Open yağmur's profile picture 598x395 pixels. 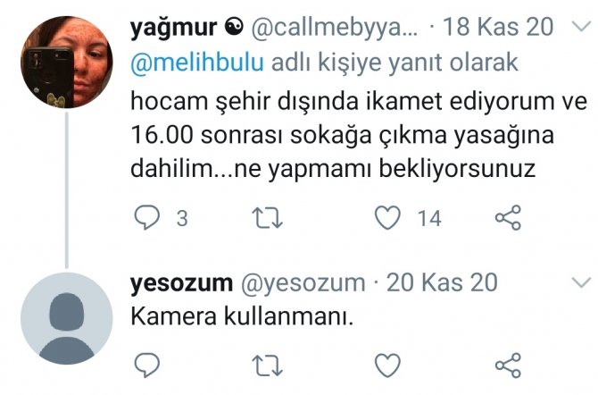point(67,62)
